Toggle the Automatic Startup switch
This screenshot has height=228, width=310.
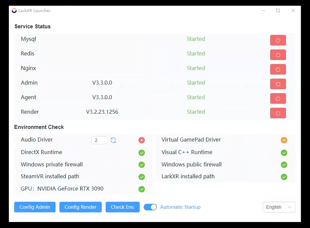pyautogui.click(x=150, y=207)
